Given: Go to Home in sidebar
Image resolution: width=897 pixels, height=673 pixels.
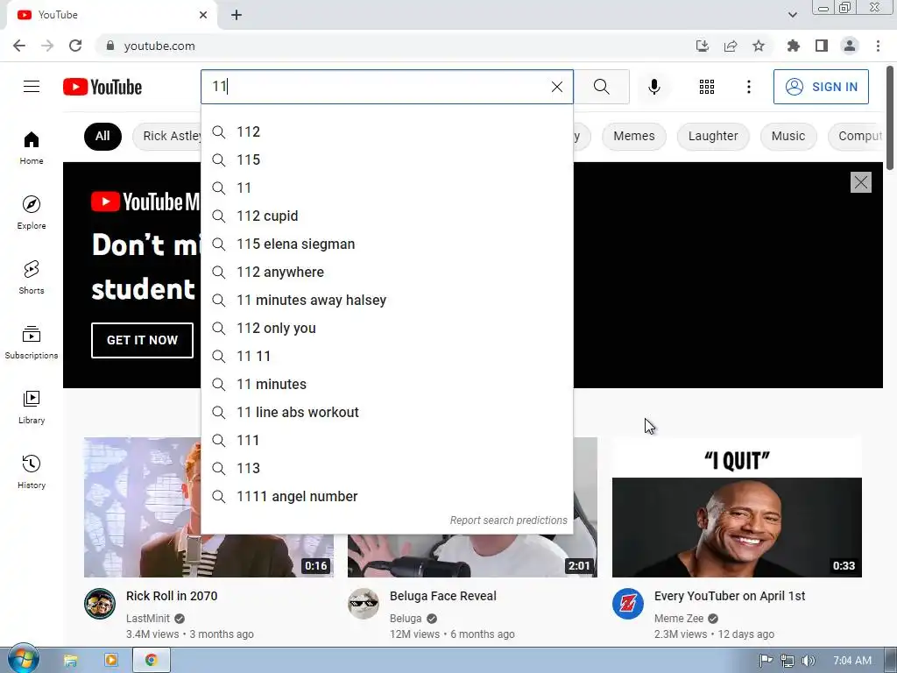Looking at the screenshot, I should tap(32, 148).
